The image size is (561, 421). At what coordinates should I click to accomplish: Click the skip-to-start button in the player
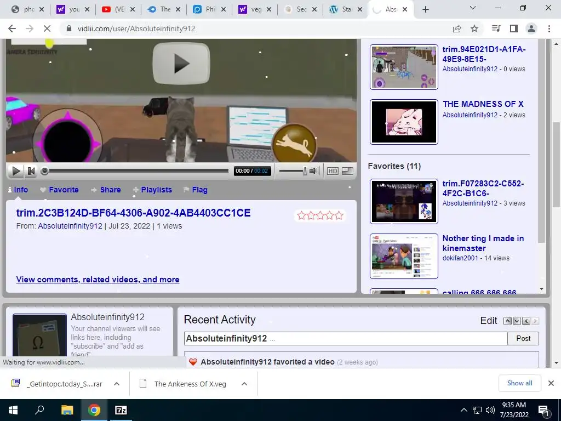coord(31,171)
